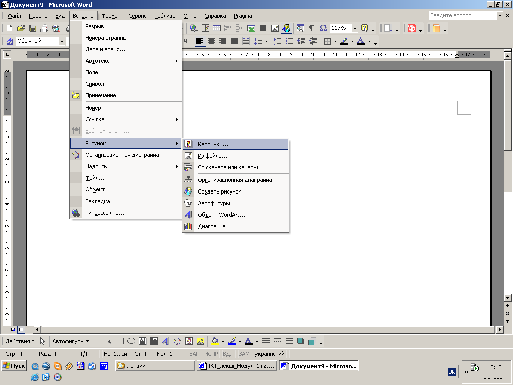Viewport: 513px width, 385px height.
Task: Click the justify alignment icon
Action: 234,41
